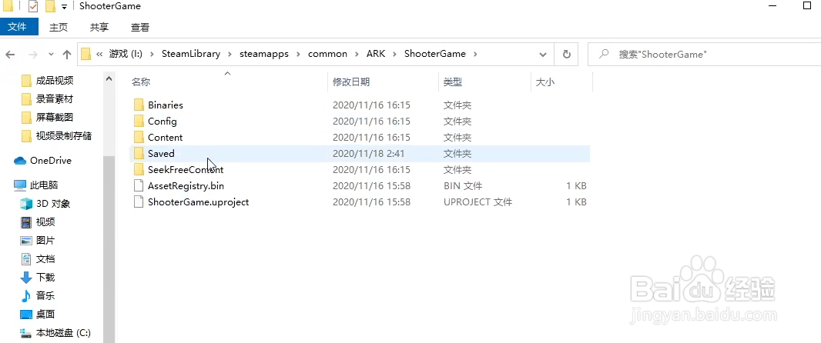Open 视频录制存储 in navigation pane
821x343 pixels.
coord(63,136)
